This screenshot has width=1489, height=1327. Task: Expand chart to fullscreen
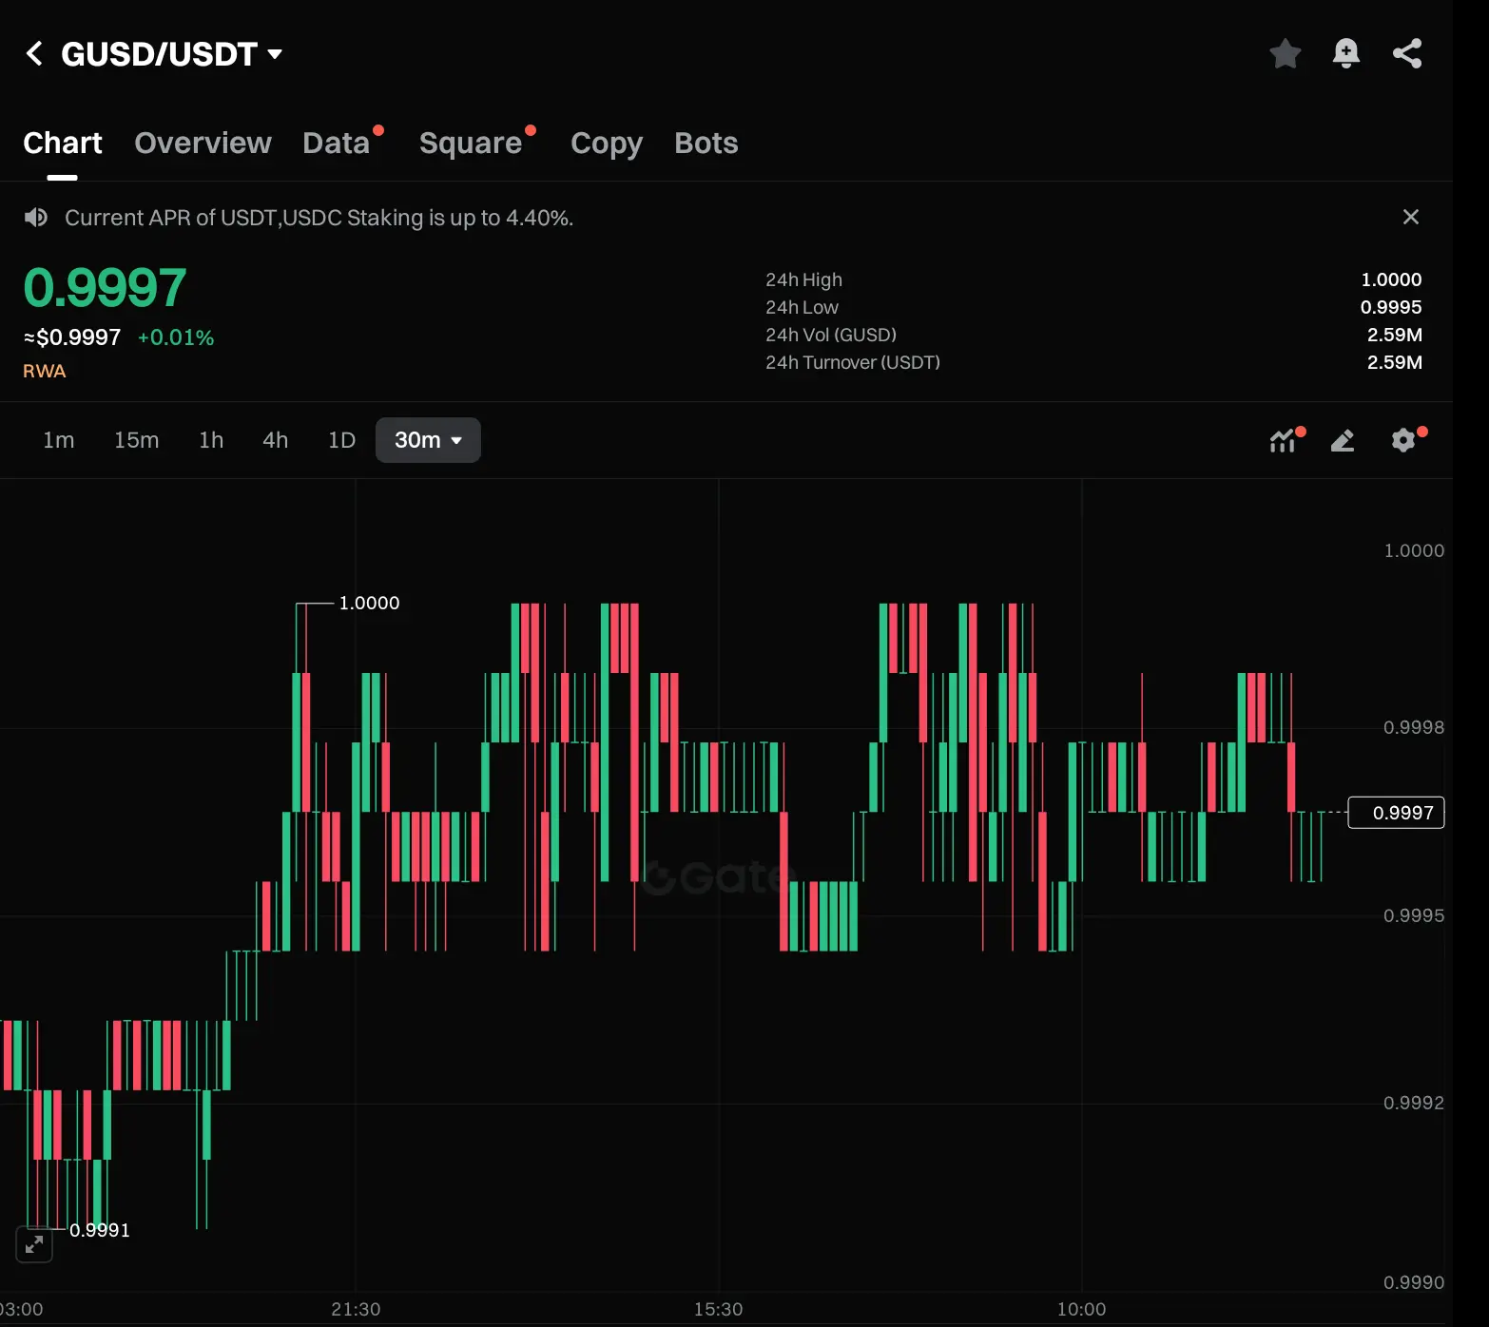34,1243
